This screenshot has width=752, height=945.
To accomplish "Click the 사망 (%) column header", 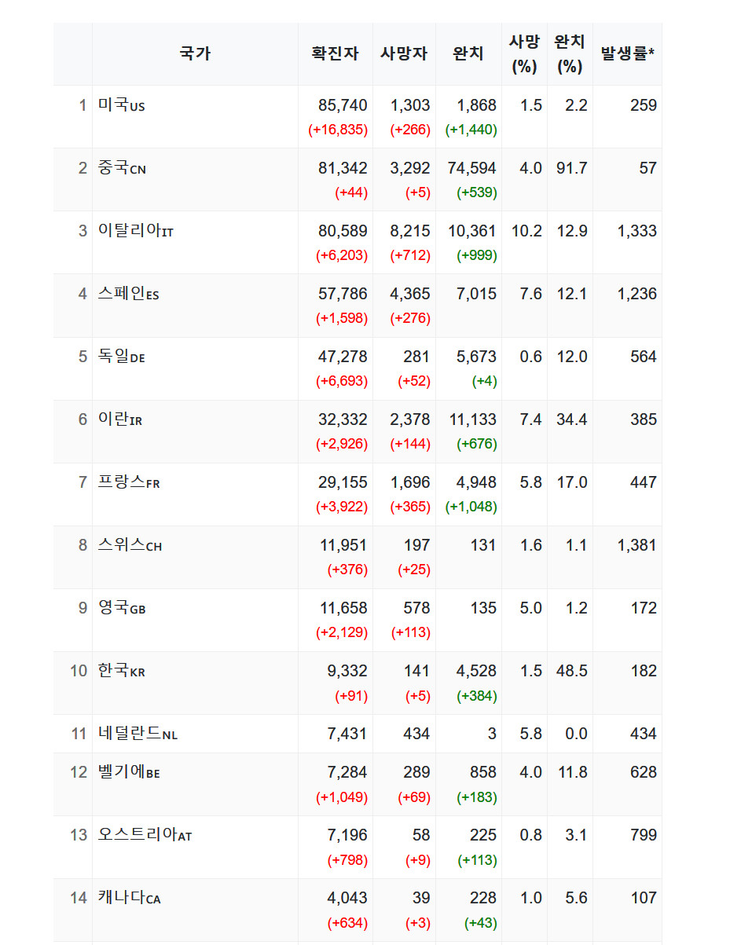I will click(524, 53).
